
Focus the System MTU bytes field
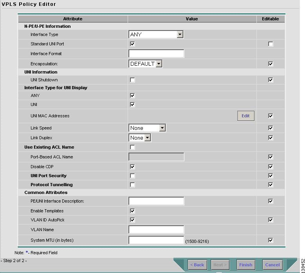click(156, 240)
